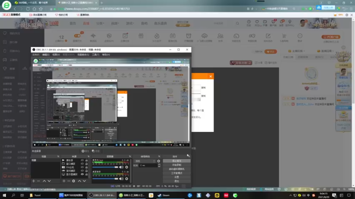The width and height of the screenshot is (355, 199).
Task: Open the 帮助(H) menu in OBS
Action: tap(106, 54)
